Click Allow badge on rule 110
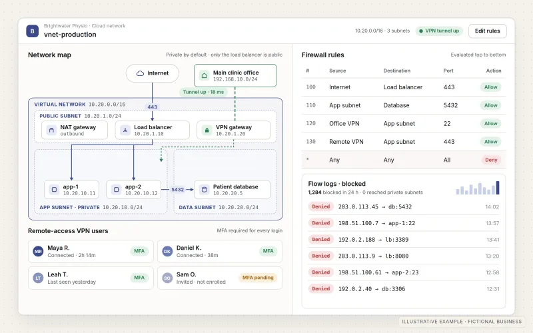The image size is (533, 333). [490, 105]
